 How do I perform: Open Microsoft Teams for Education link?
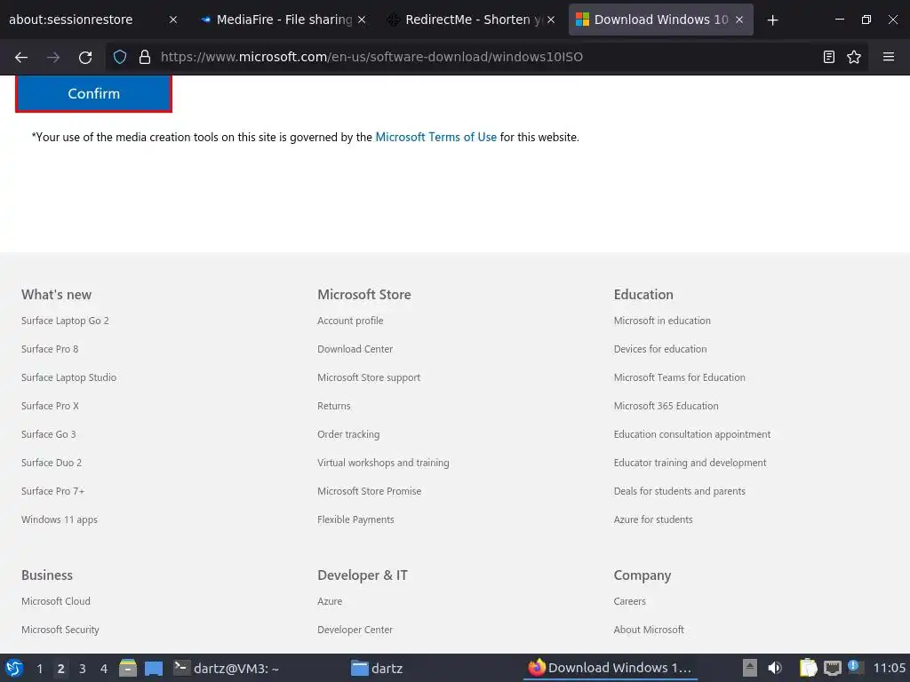click(x=680, y=377)
